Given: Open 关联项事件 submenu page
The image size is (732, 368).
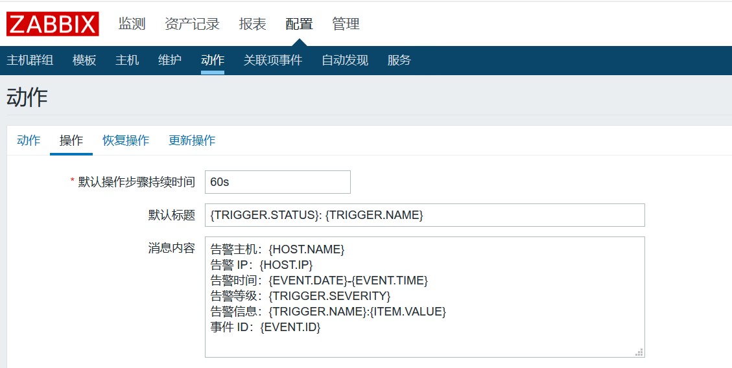Looking at the screenshot, I should pyautogui.click(x=273, y=60).
